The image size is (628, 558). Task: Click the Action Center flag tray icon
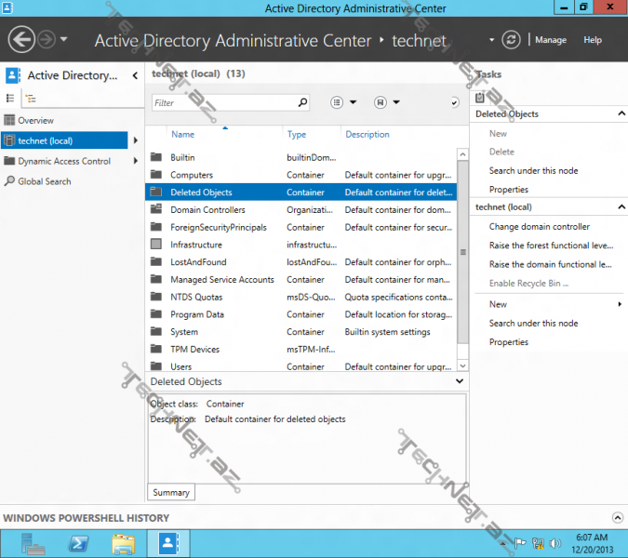click(520, 543)
